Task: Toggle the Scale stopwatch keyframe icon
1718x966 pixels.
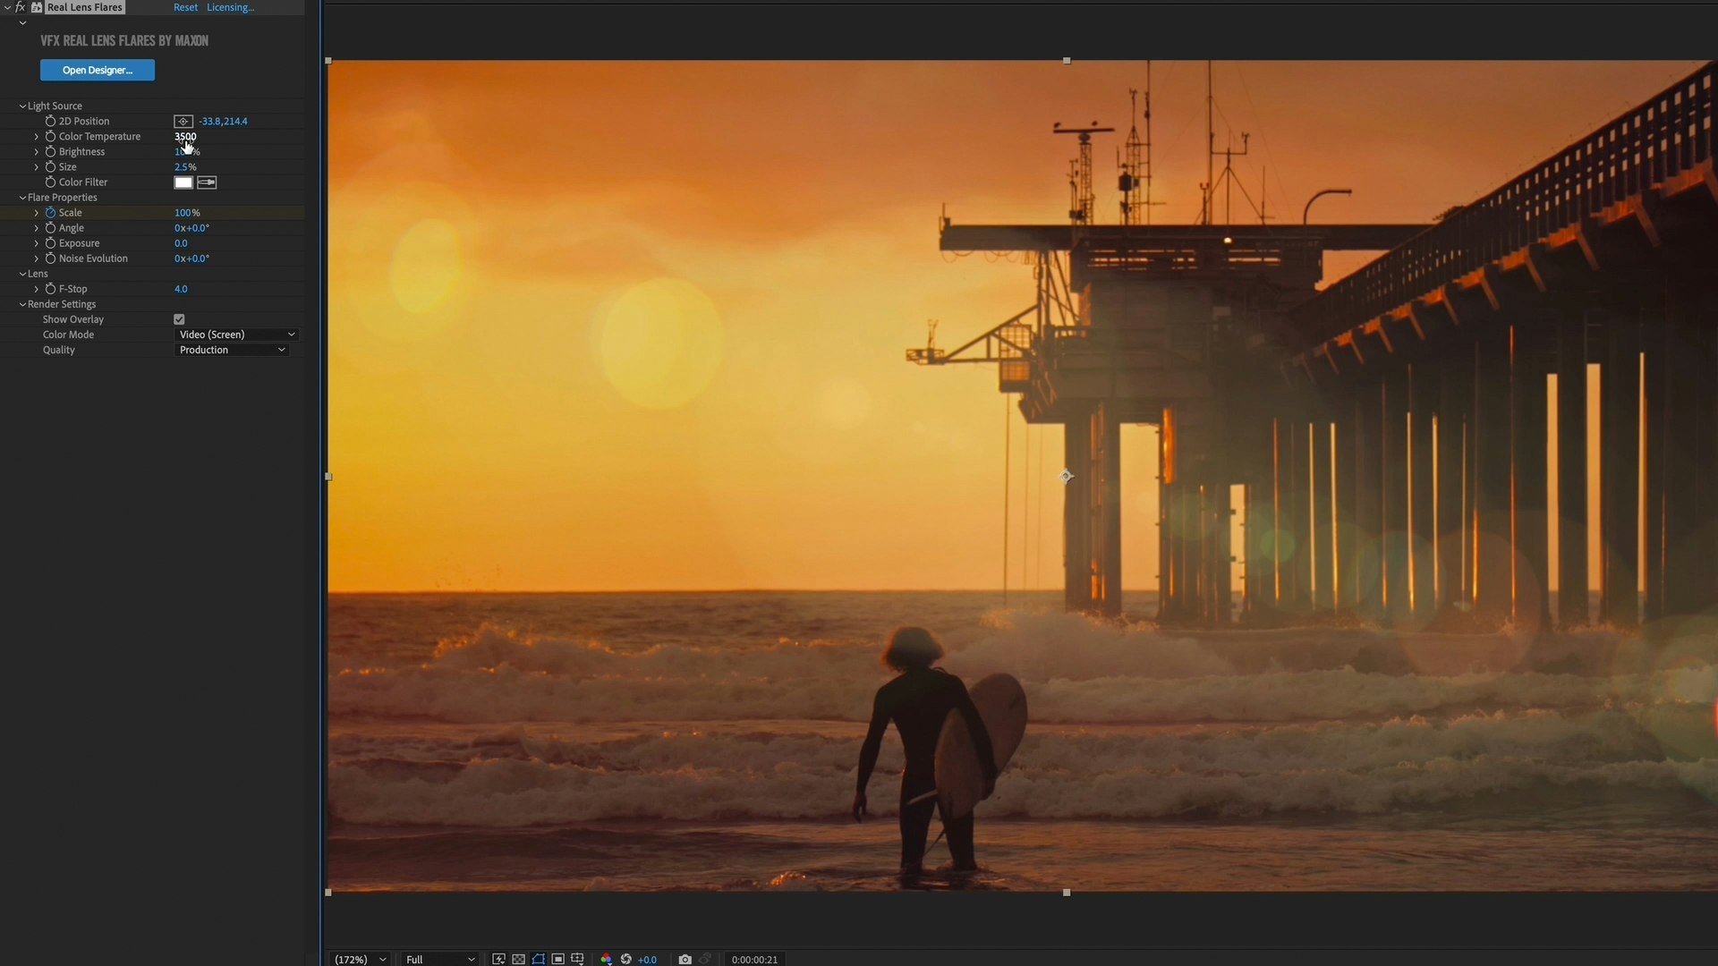Action: click(x=50, y=213)
